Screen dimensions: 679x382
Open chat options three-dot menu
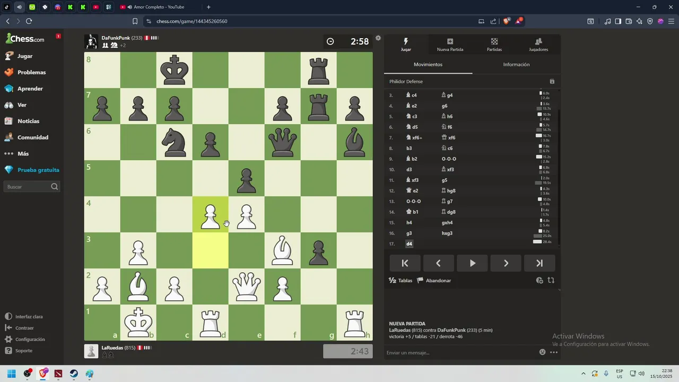[x=554, y=352]
